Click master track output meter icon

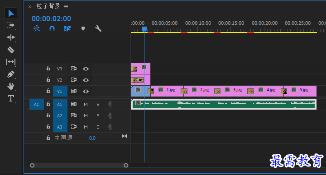tap(124, 136)
